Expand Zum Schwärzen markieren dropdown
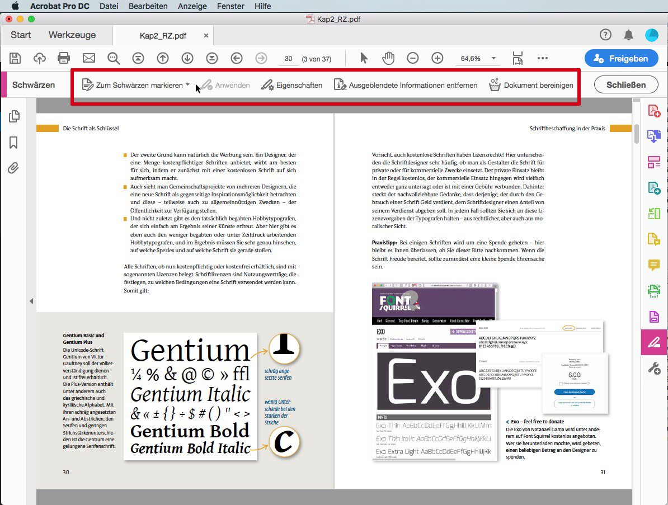Screen dimensions: 668x505 pyautogui.click(x=188, y=85)
